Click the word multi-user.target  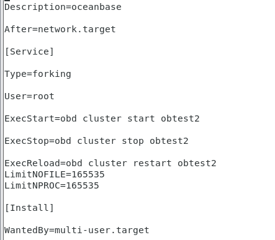point(102,230)
